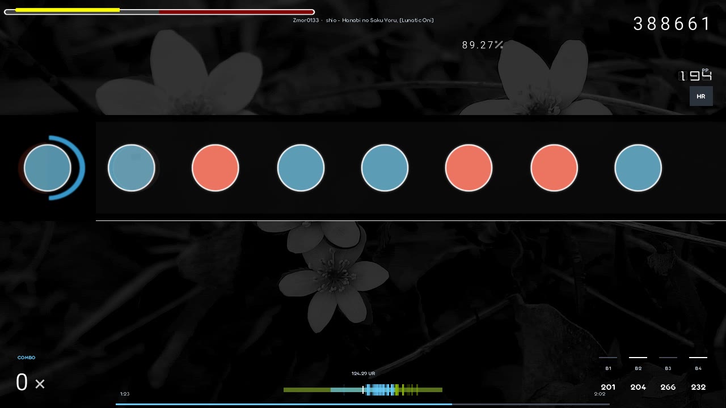Click the yellow health bar at top
Screen dimensions: 726x408
click(x=67, y=10)
